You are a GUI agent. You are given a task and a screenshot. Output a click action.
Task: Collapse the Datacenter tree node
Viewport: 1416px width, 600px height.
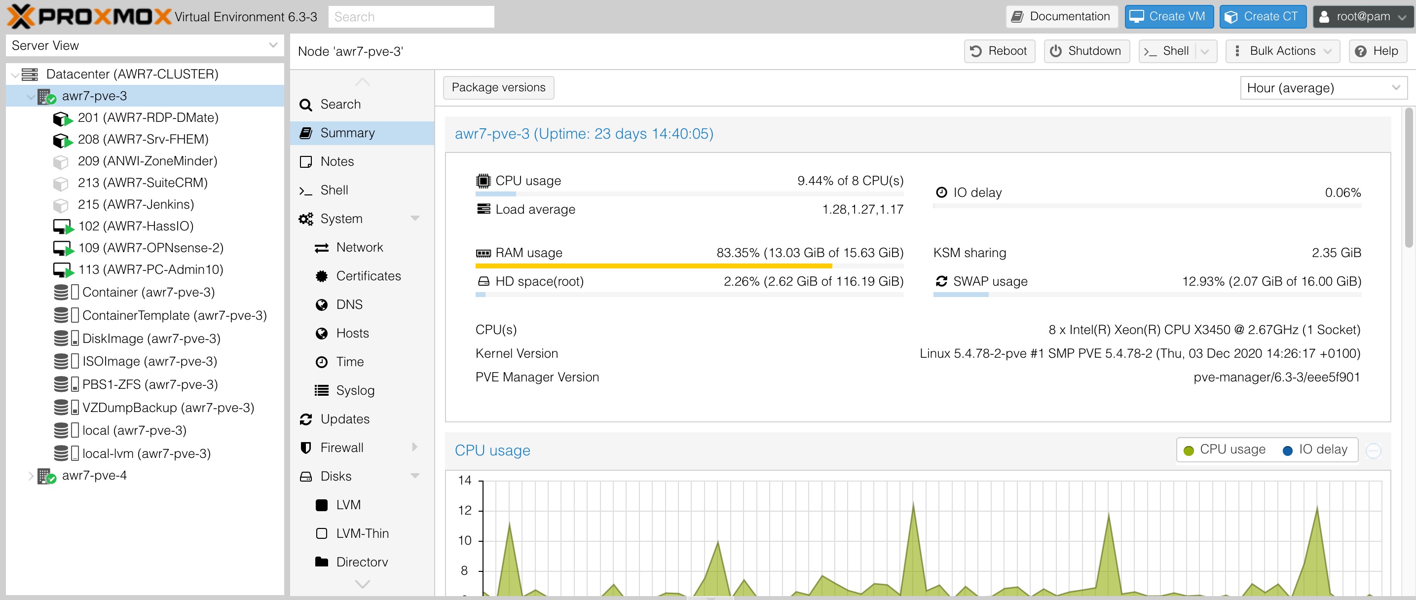tap(15, 75)
